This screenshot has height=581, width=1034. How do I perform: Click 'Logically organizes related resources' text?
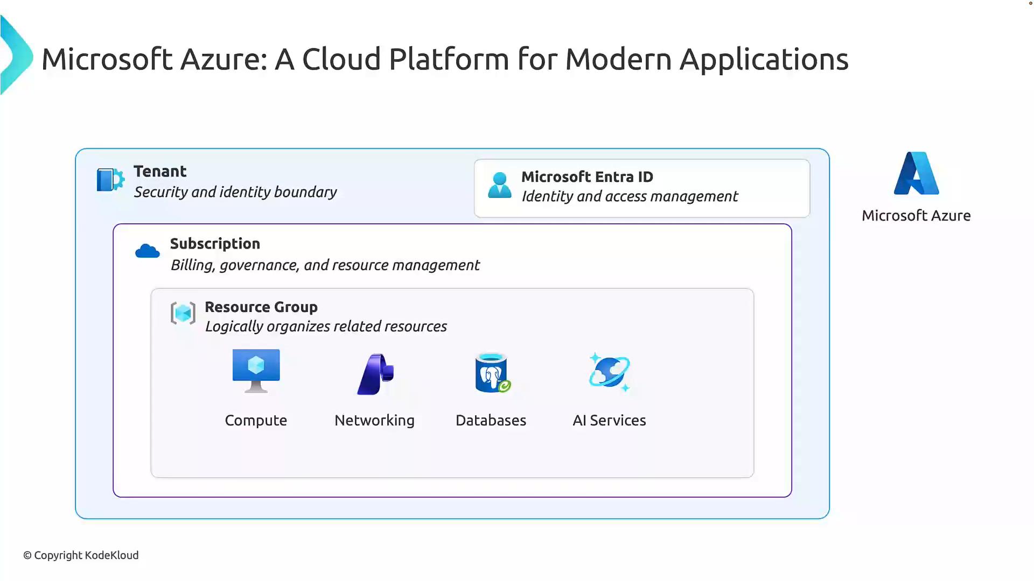point(326,327)
